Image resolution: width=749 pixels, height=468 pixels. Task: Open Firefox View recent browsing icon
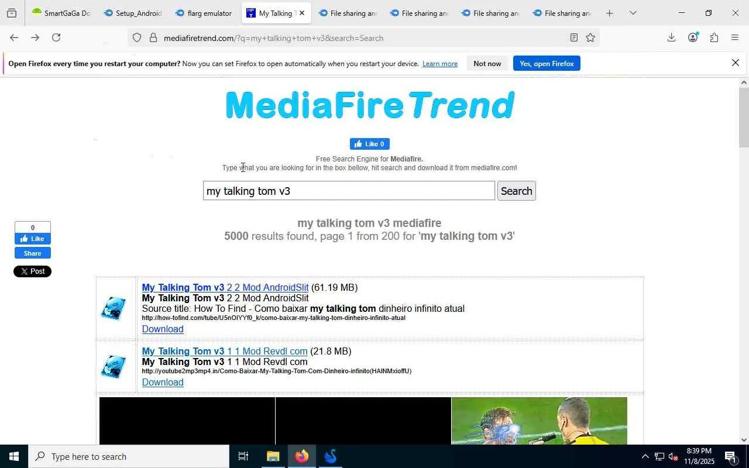12,13
